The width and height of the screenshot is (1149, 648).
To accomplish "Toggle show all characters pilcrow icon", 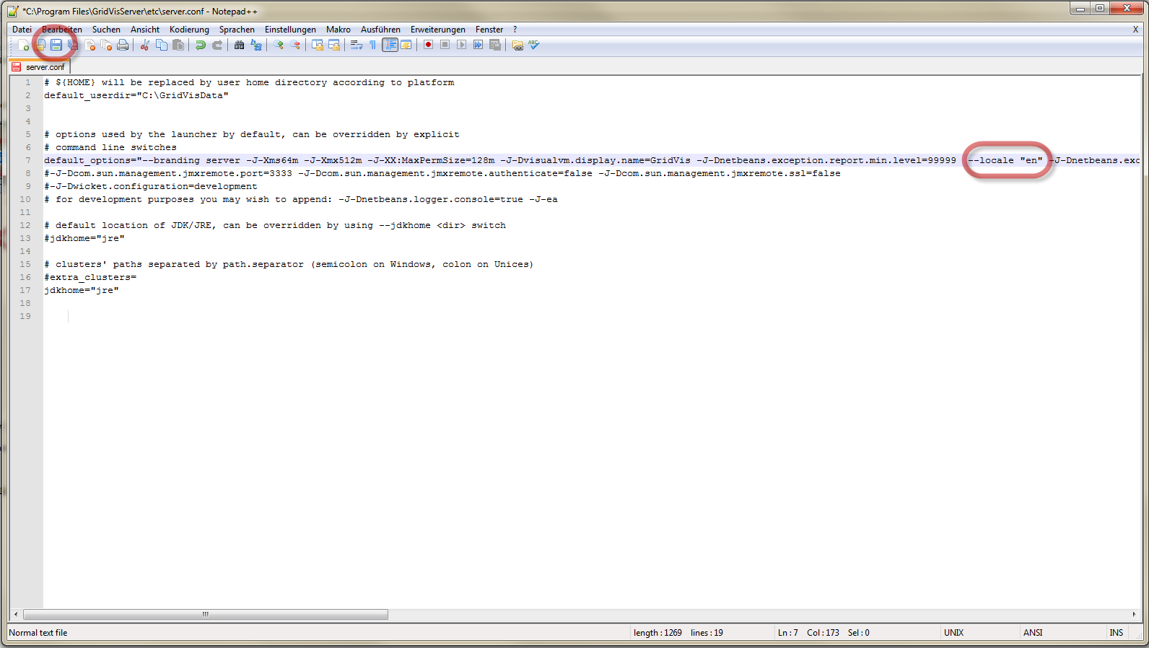I will [372, 45].
